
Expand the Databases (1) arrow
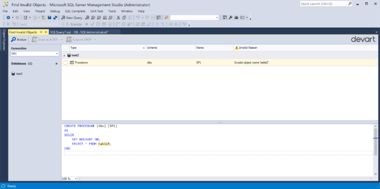(57, 64)
